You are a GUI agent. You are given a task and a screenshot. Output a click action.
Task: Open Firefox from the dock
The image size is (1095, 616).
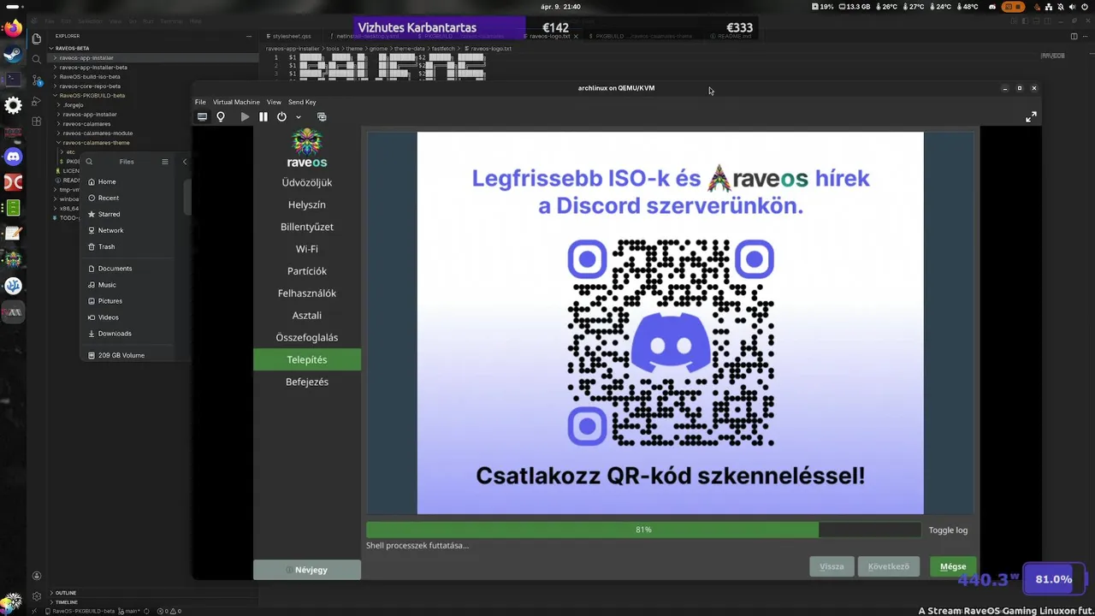[13, 28]
